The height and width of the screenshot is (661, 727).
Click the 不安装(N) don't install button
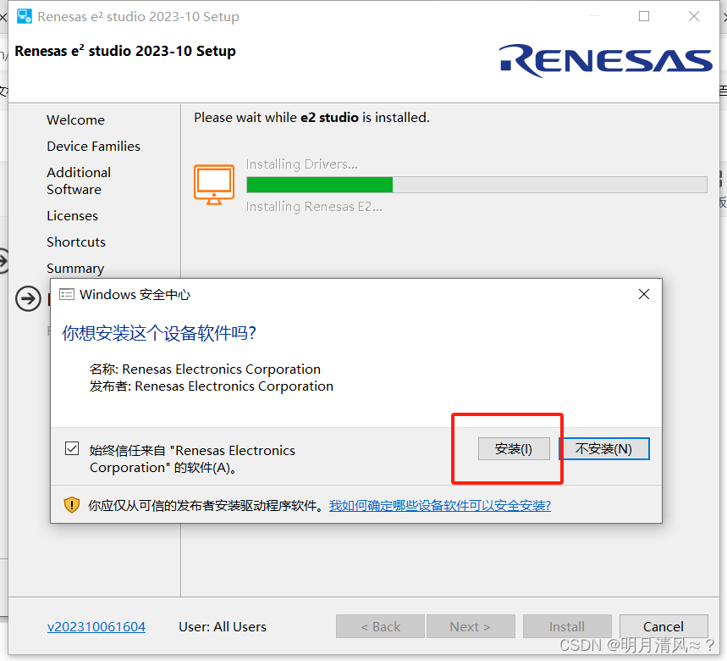(603, 449)
